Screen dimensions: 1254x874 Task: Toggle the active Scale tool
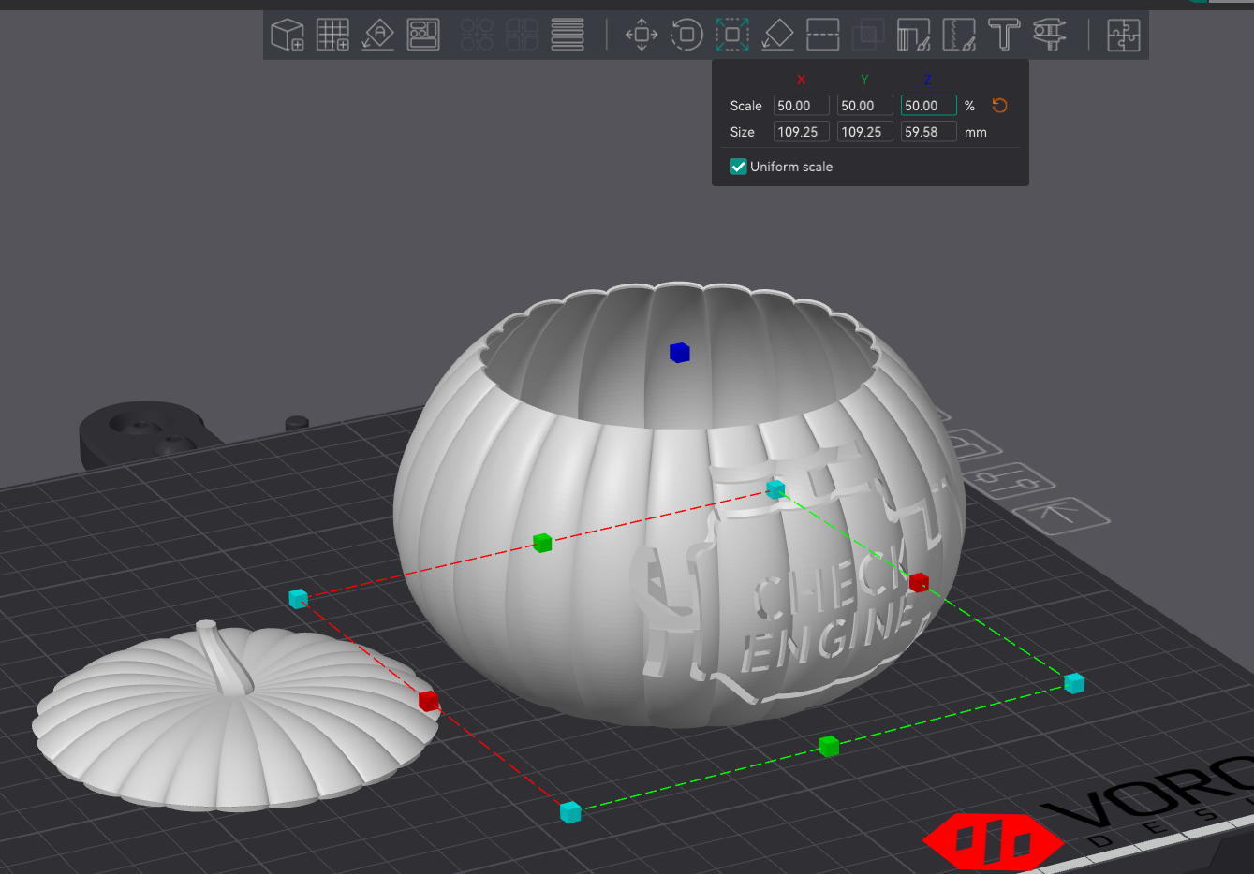732,36
